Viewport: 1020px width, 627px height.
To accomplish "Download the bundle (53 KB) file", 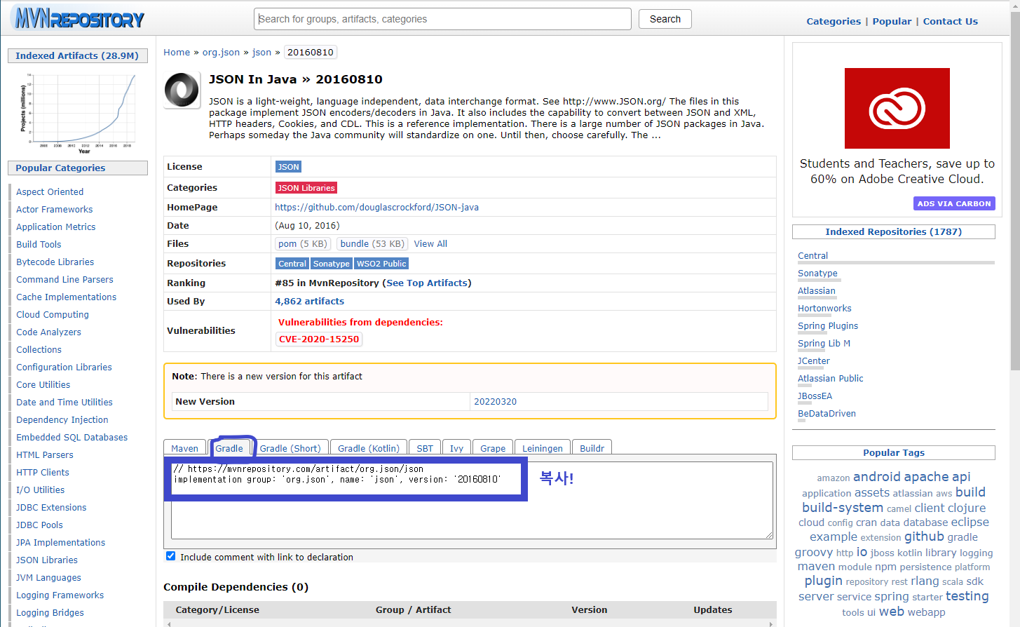I will pyautogui.click(x=372, y=243).
